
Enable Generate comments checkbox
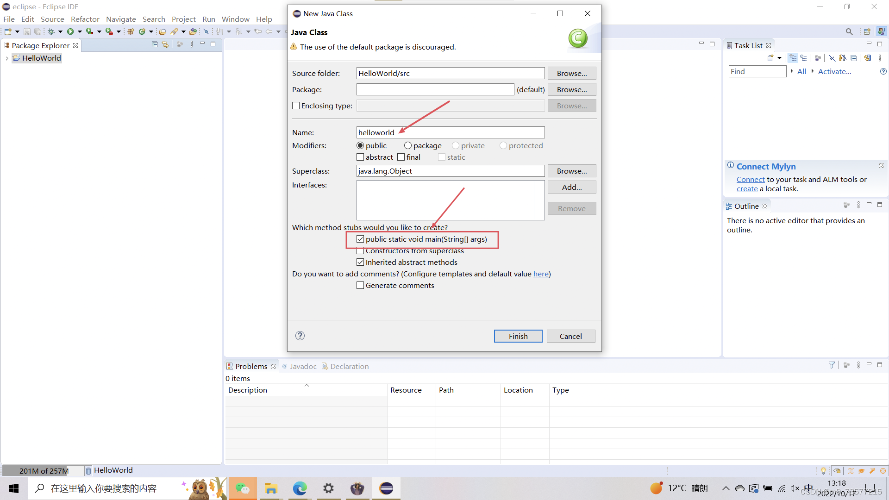[360, 285]
